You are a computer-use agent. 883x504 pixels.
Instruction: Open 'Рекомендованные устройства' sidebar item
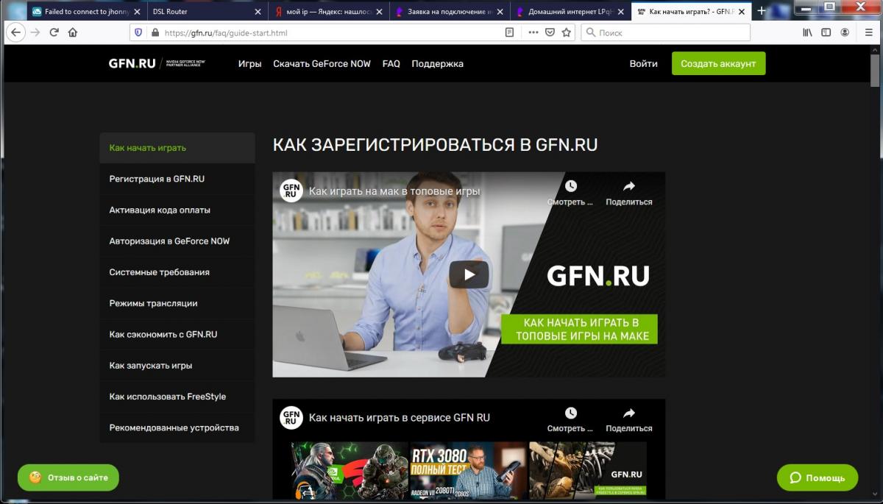point(177,427)
